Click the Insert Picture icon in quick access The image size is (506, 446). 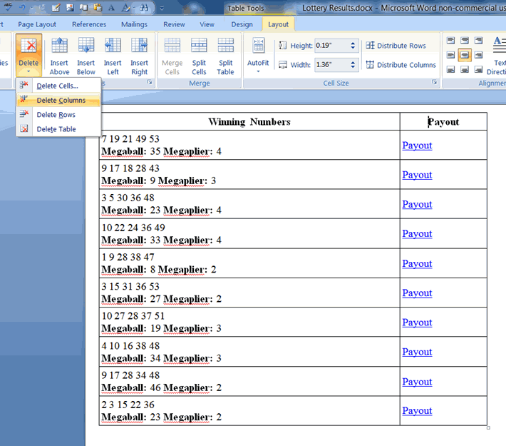tap(70, 7)
